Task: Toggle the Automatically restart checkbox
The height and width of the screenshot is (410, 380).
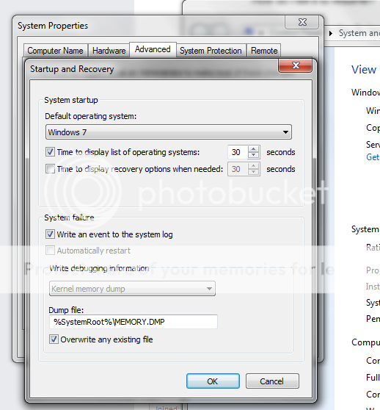Action: click(x=50, y=251)
